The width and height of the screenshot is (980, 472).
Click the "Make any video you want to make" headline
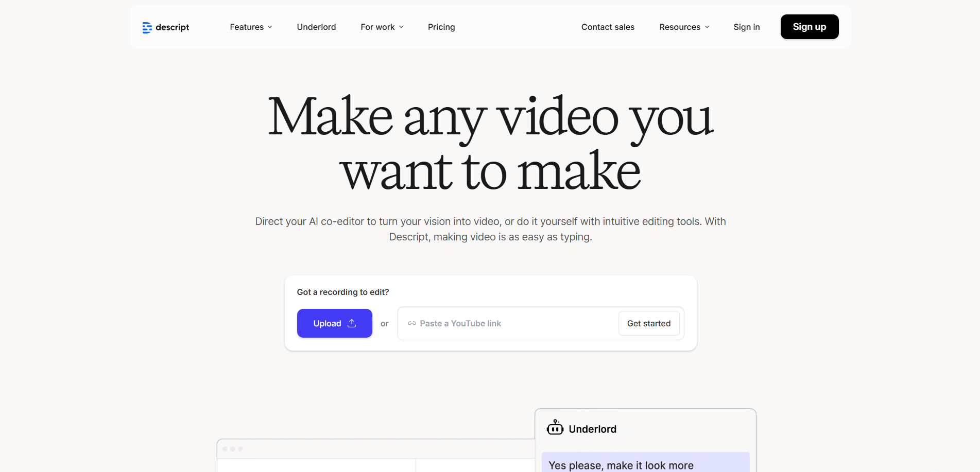[x=490, y=143]
